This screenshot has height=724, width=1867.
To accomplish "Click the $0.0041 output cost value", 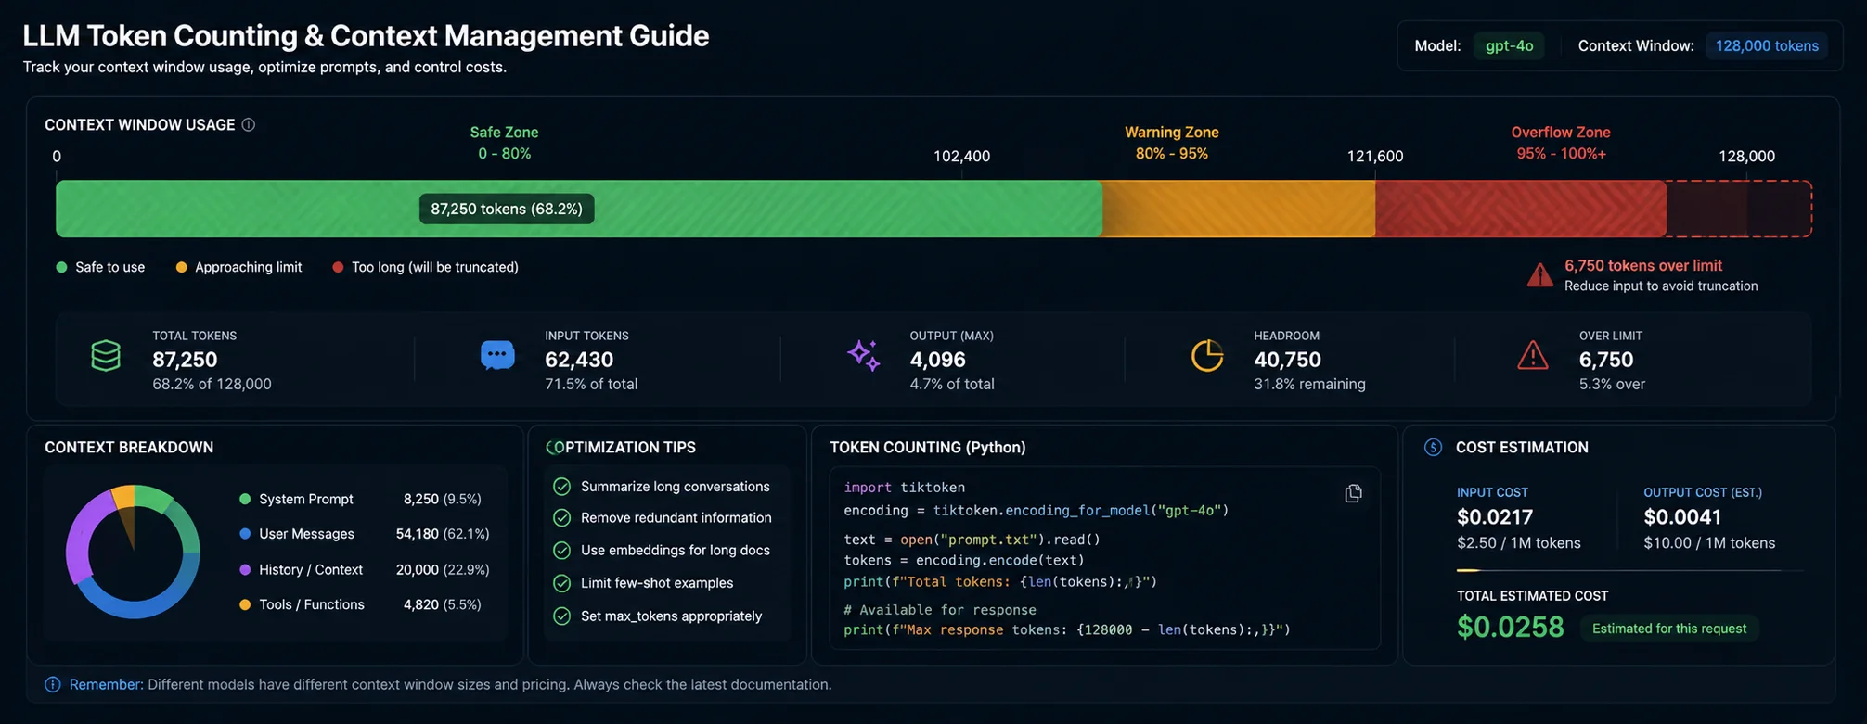I will 1682,516.
